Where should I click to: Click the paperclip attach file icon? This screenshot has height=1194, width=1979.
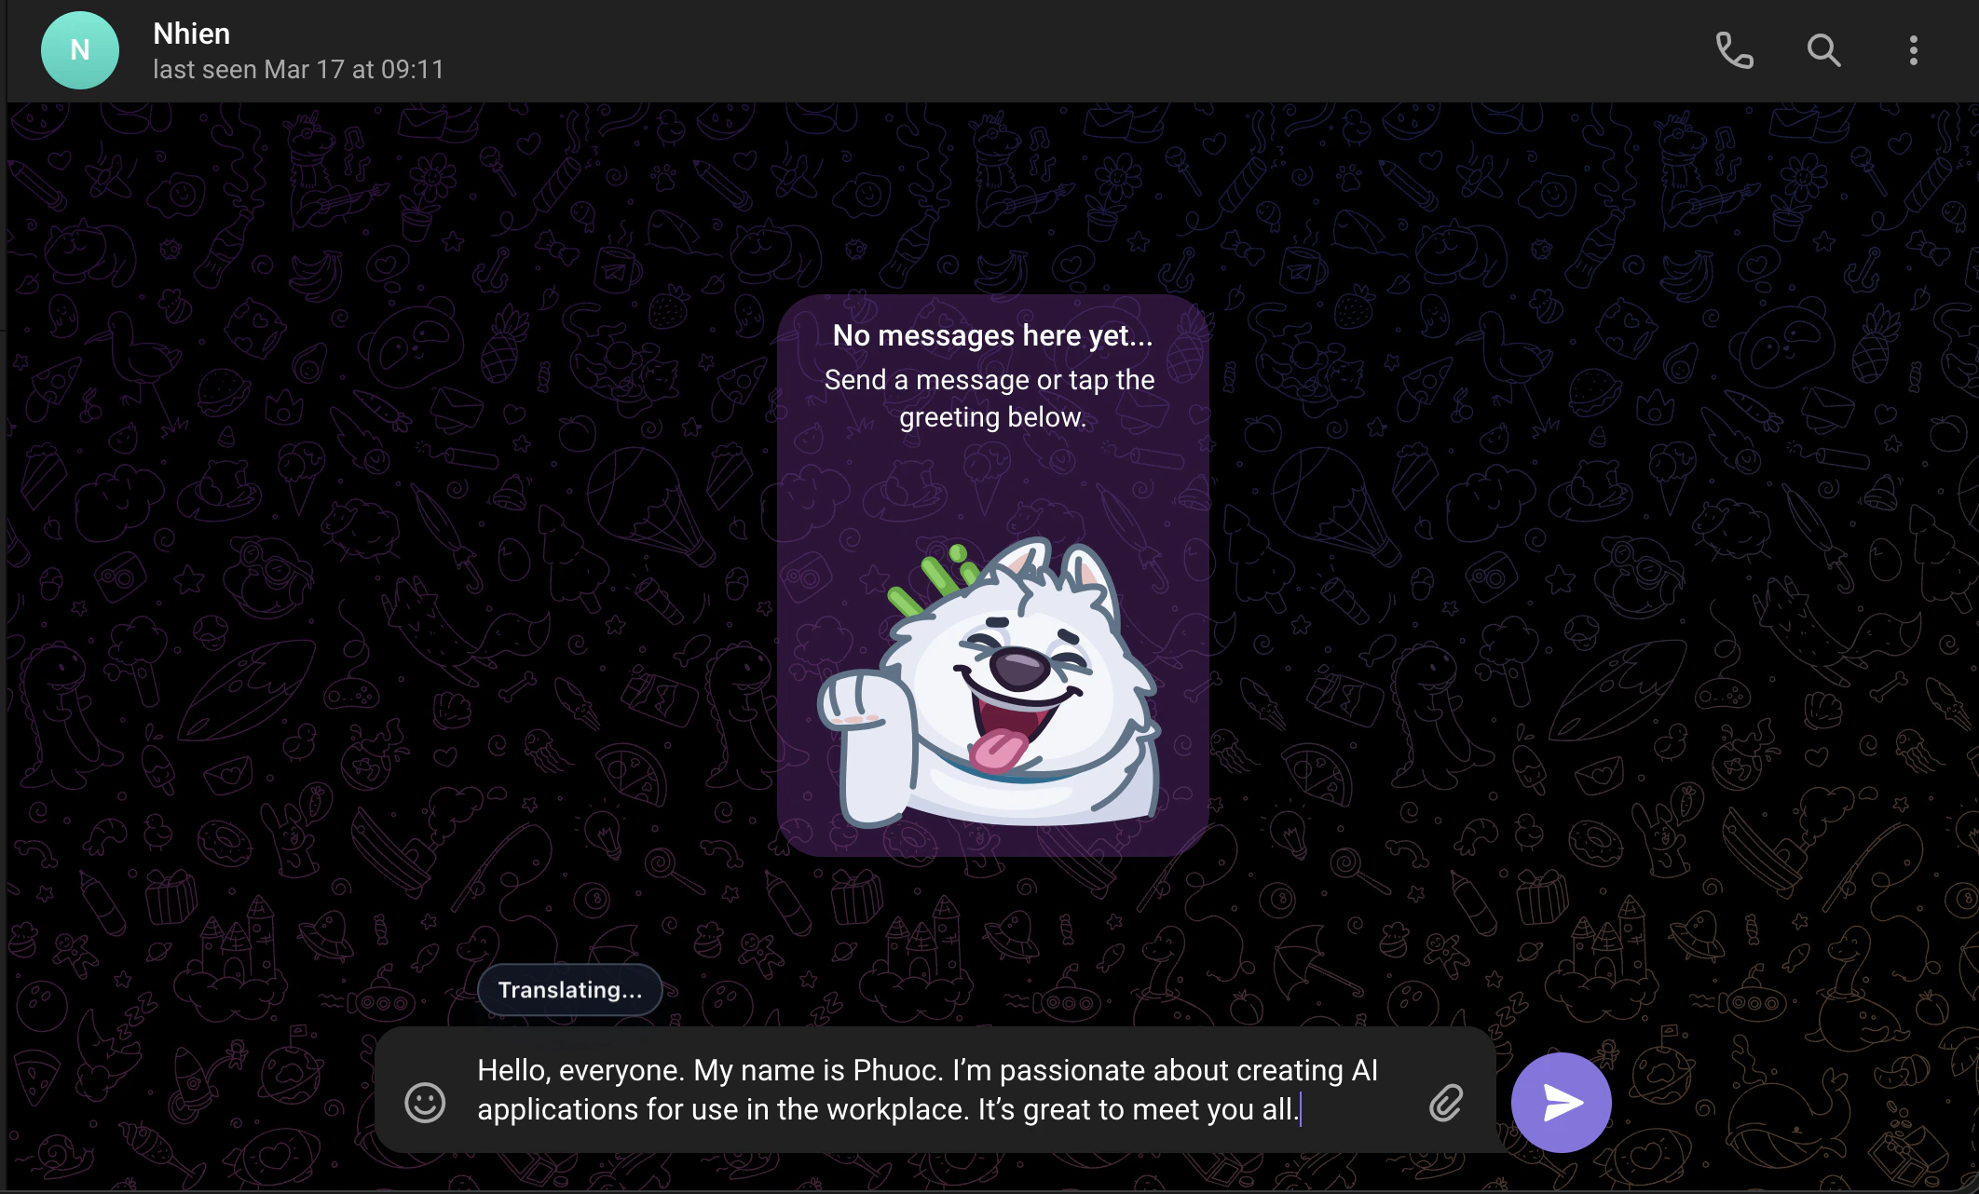pos(1446,1103)
